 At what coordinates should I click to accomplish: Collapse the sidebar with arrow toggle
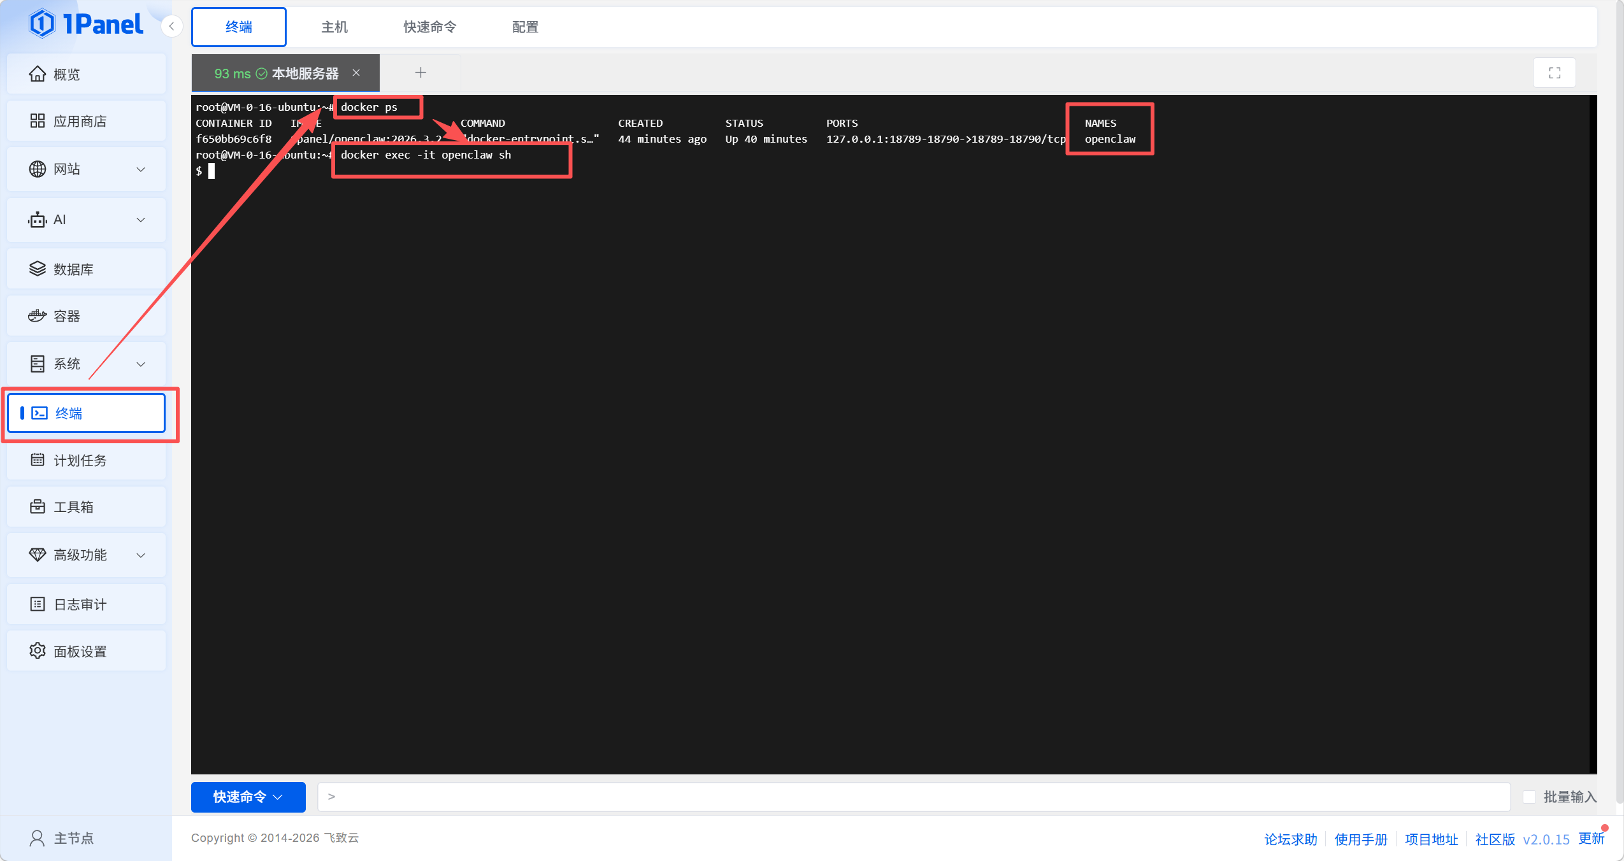[171, 27]
